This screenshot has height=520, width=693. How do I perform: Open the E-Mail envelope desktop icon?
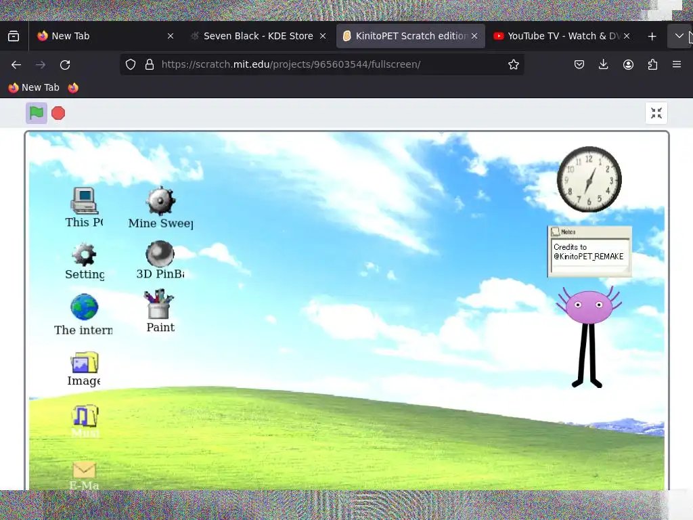[84, 476]
